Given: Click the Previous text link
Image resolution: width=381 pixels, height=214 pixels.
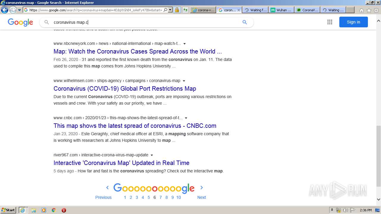Looking at the screenshot, I should (x=103, y=197).
